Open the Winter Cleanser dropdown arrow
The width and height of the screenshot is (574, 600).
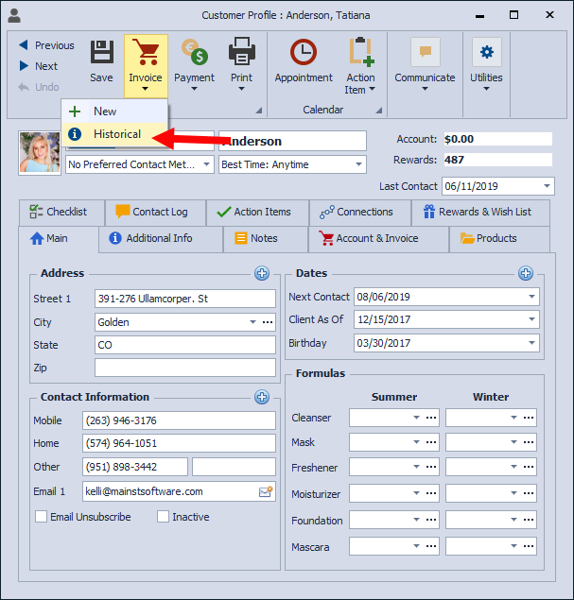coord(513,418)
